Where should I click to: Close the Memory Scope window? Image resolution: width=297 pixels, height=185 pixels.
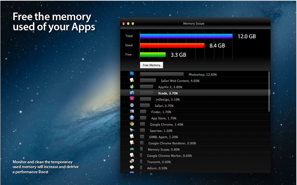click(x=124, y=24)
